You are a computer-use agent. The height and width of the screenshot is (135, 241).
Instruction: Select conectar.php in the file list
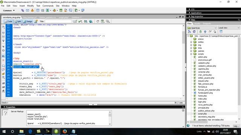tap(204, 72)
